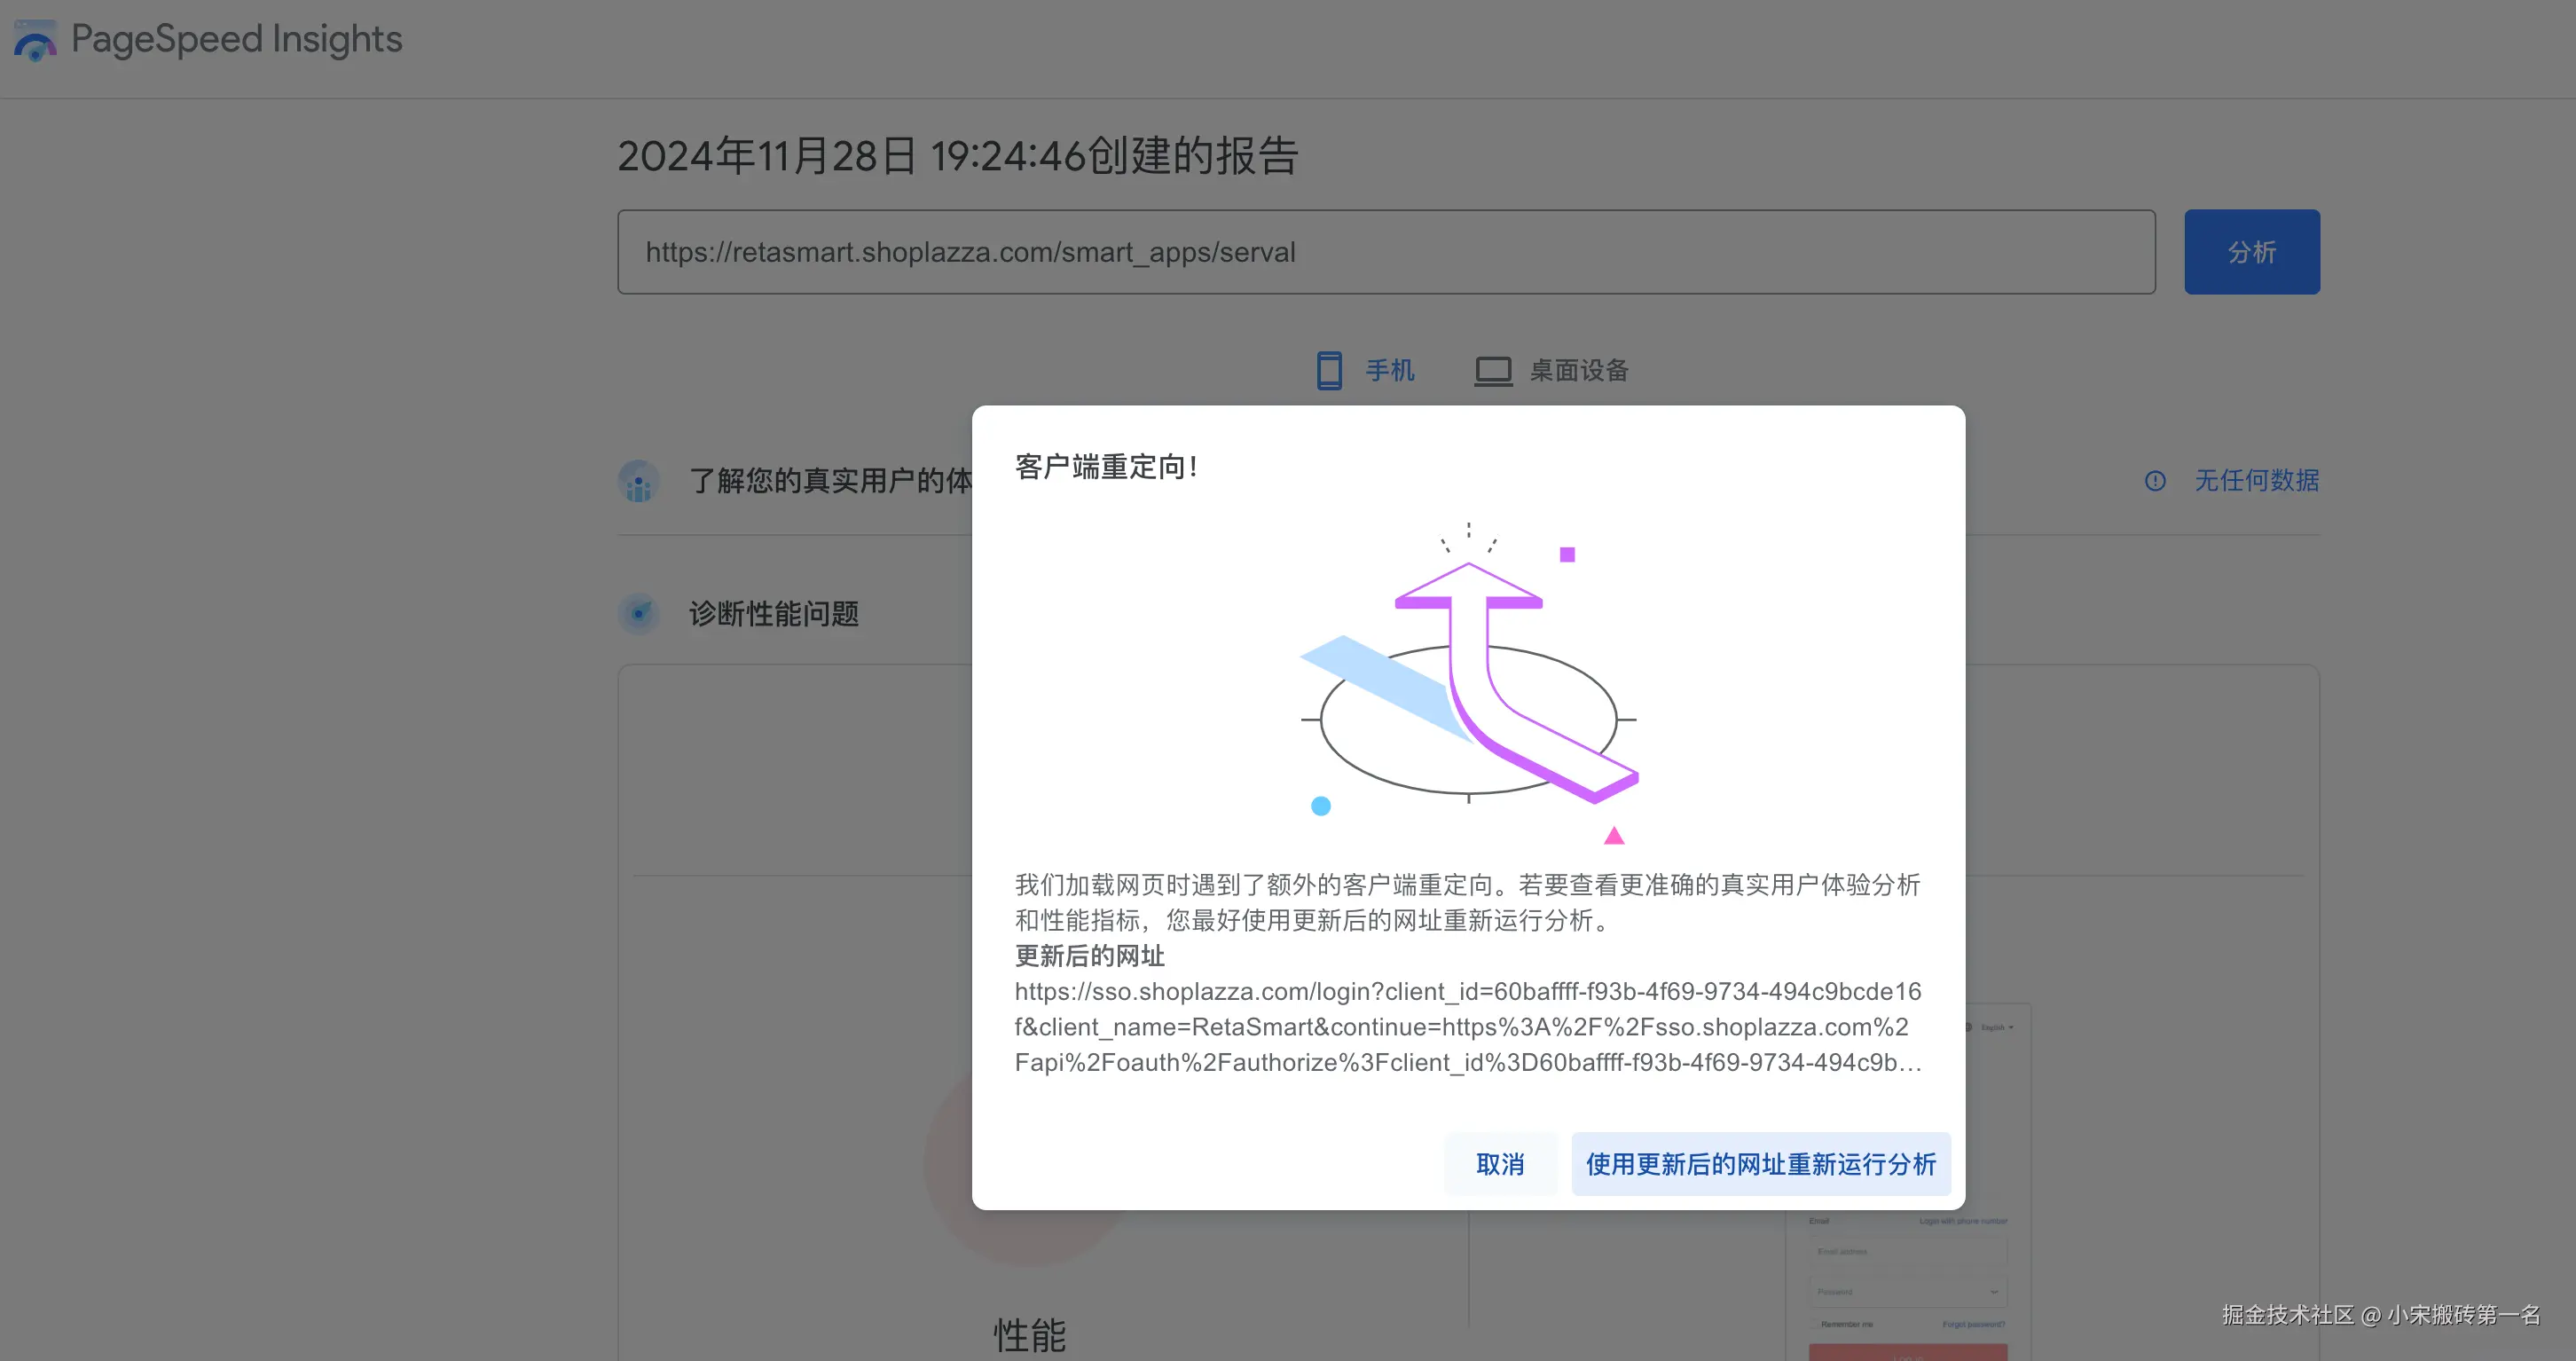Click the globe icon in the login preview

1968,1027
